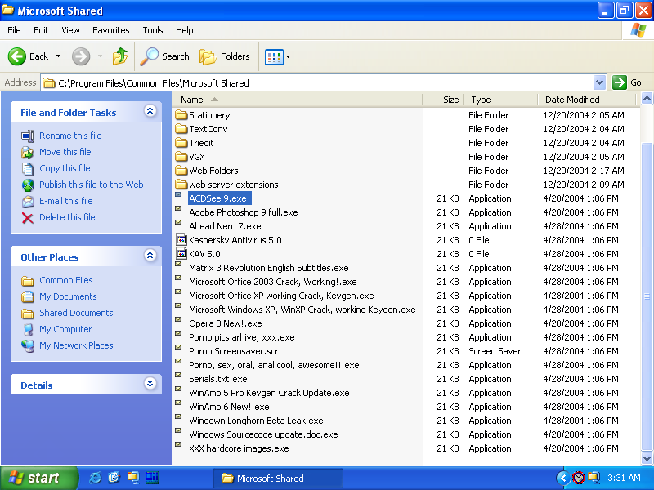Viewport: 654px width, 490px height.
Task: Open the Search pane
Action: pos(165,56)
